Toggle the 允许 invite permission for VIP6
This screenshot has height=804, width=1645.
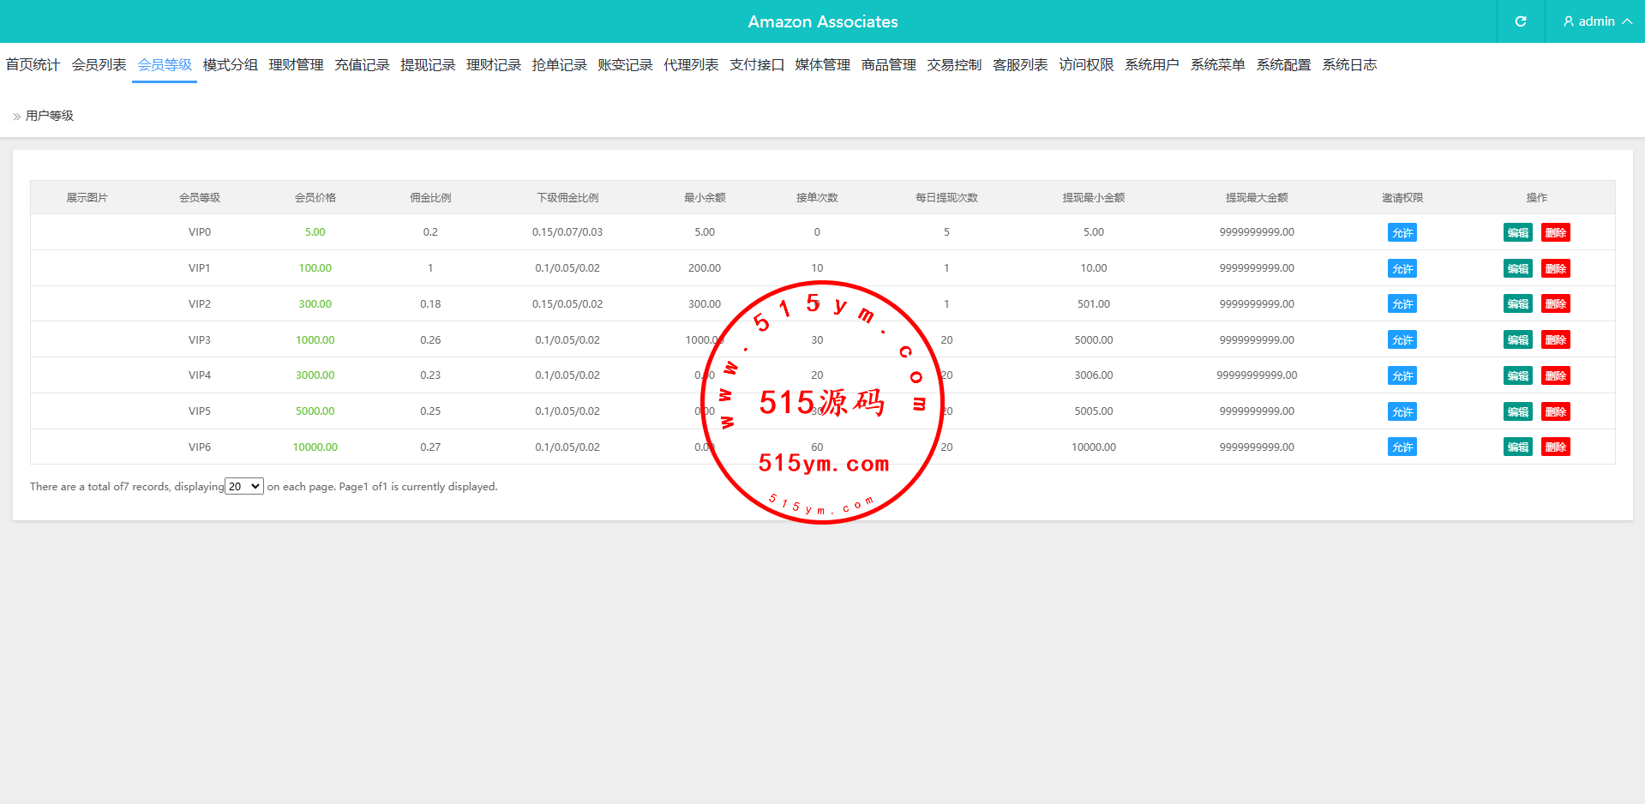pyautogui.click(x=1402, y=447)
